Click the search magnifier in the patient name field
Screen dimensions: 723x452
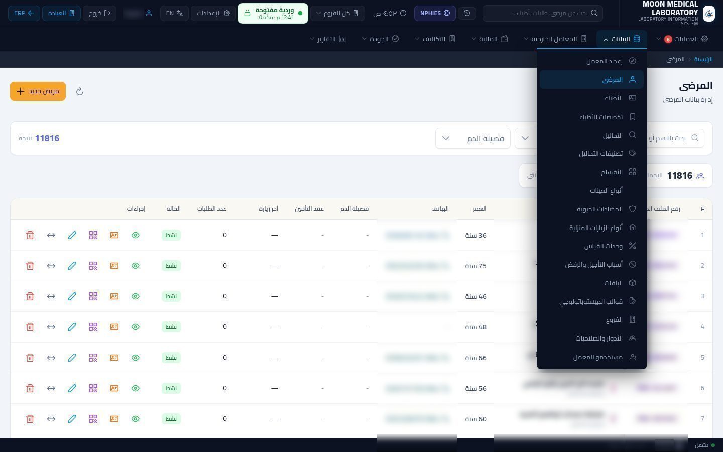695,138
